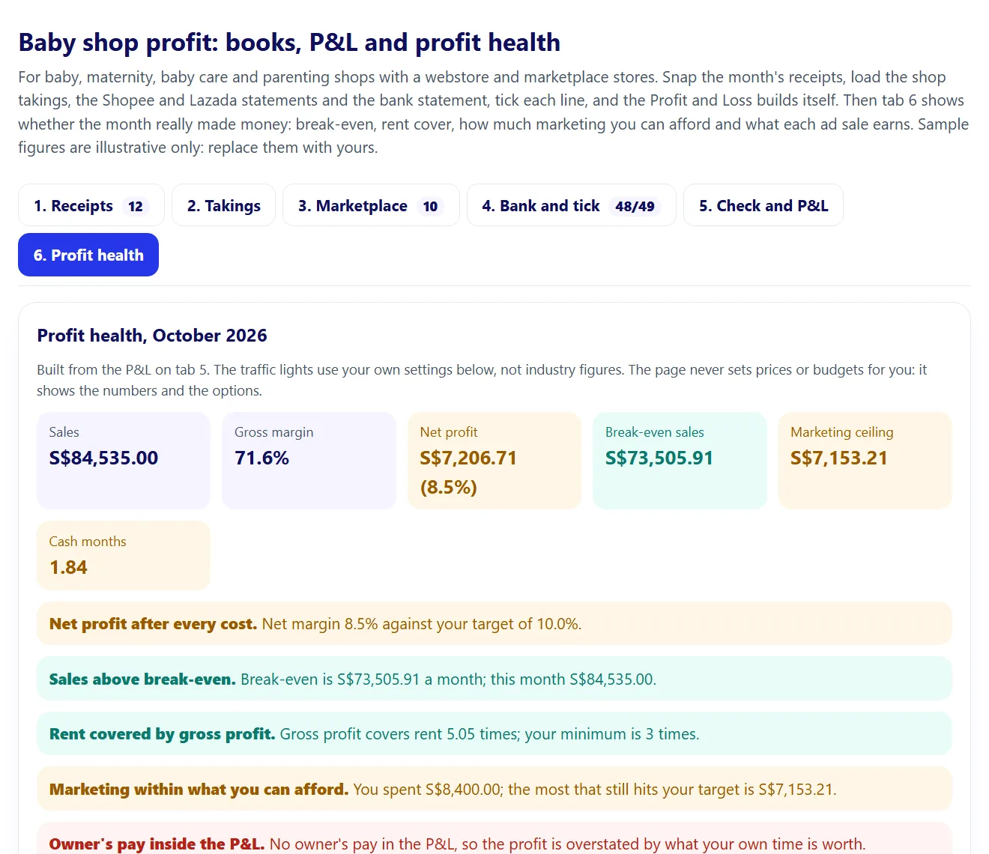
Task: Click the 'Rent covered by gross profit' notice
Action: [494, 733]
